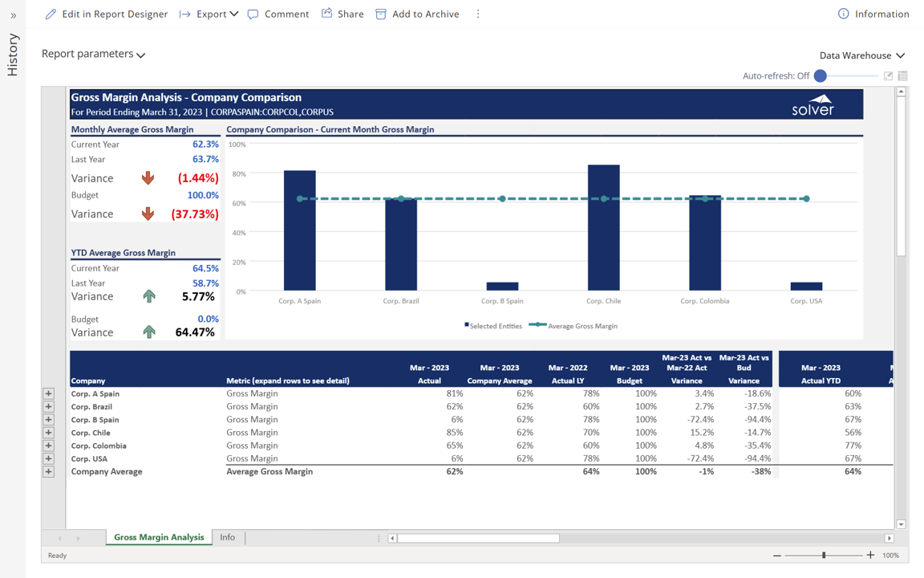The height and width of the screenshot is (578, 924).
Task: Open the Information panel icon
Action: point(843,14)
